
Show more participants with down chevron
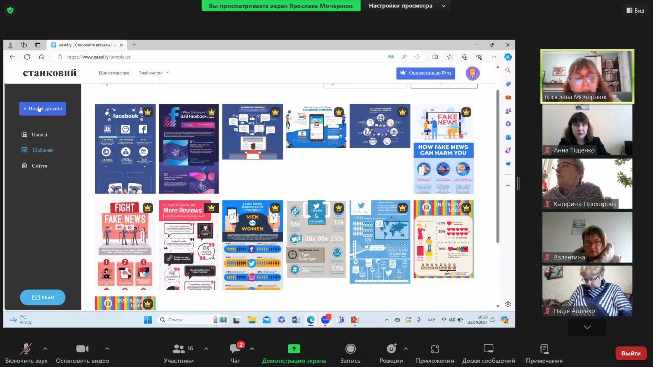click(587, 327)
